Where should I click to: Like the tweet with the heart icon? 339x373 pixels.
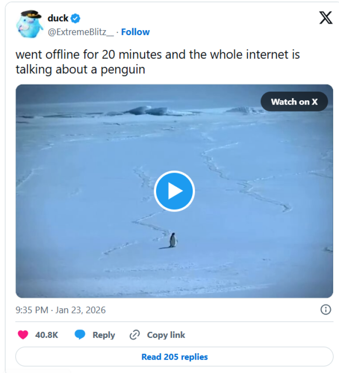tap(23, 335)
